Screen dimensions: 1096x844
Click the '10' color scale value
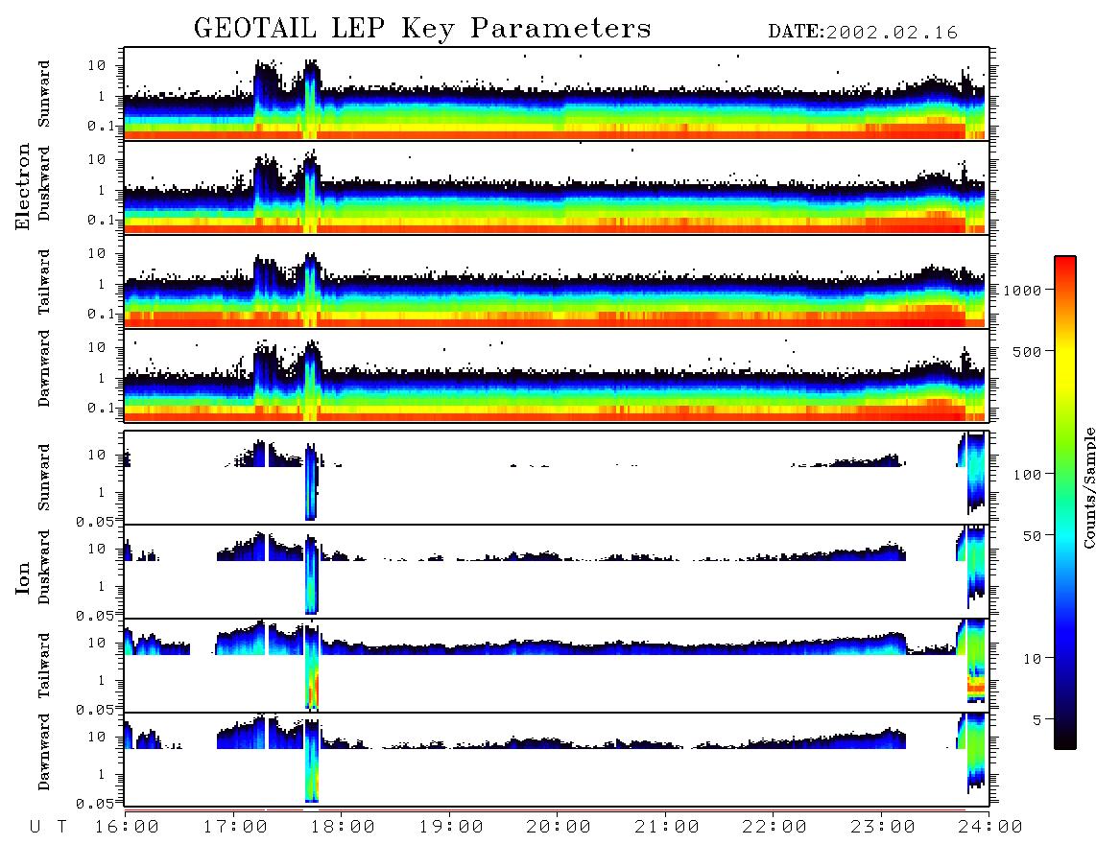[1033, 658]
